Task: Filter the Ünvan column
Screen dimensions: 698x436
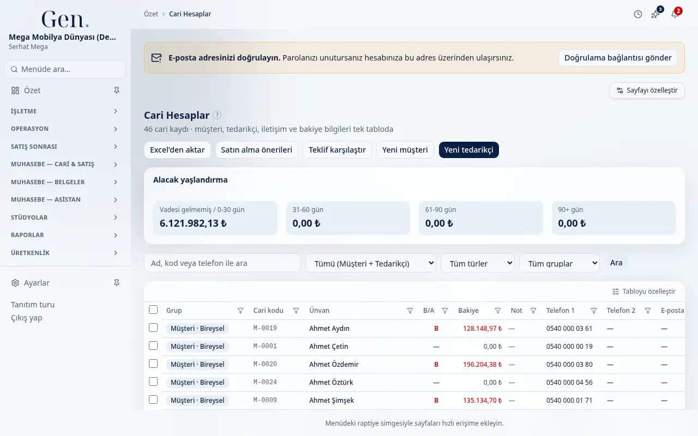Action: coord(410,311)
